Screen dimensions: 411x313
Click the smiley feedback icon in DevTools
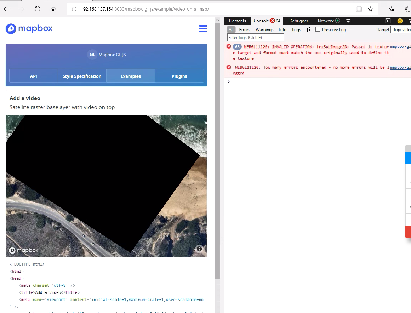400,21
